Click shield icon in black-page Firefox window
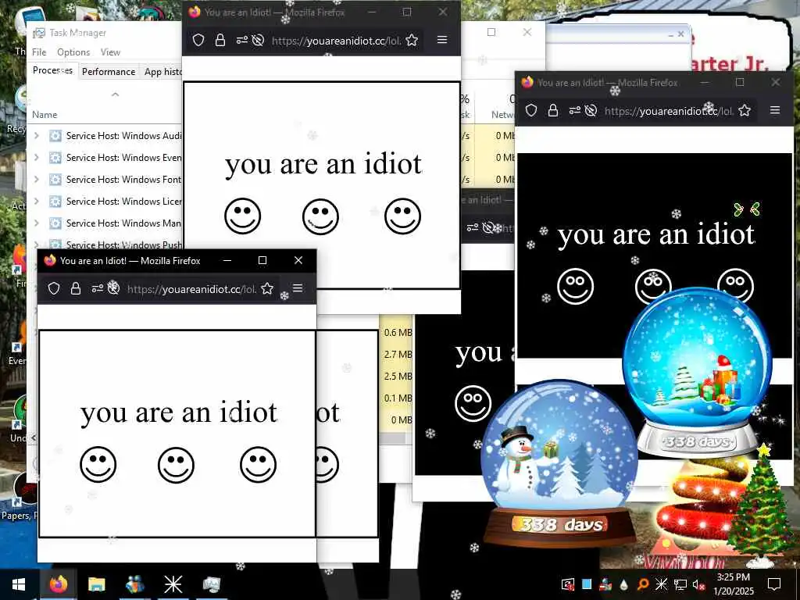The image size is (800, 600). (x=531, y=110)
